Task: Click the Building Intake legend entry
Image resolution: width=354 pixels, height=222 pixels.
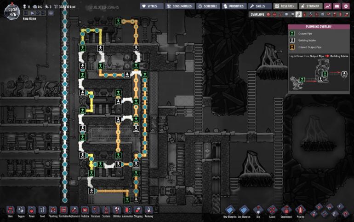Action: 303,40
